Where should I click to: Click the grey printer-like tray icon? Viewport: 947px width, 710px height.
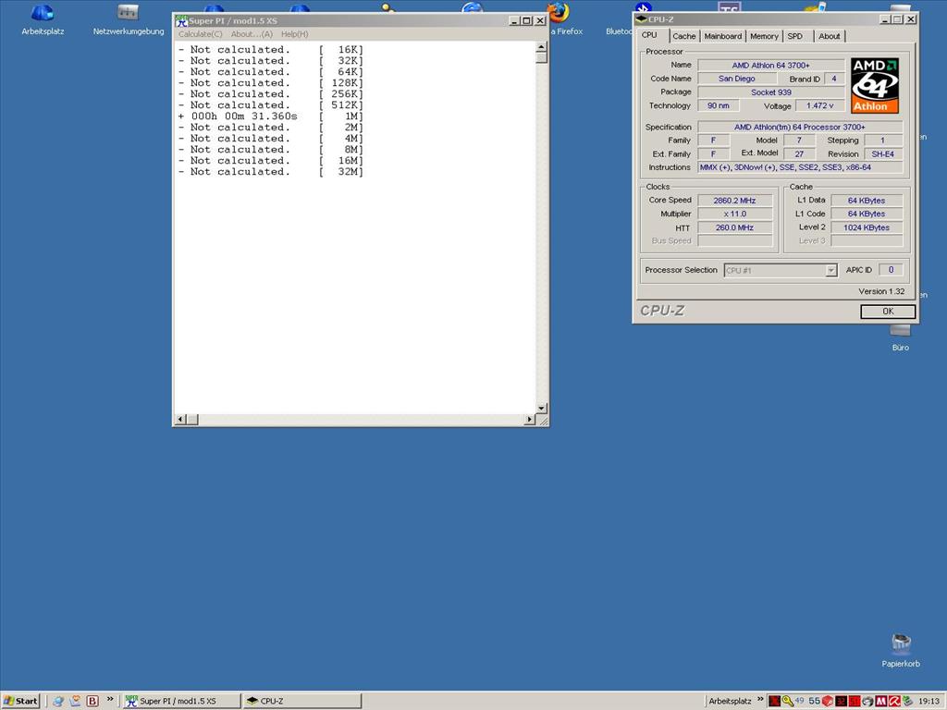867,701
